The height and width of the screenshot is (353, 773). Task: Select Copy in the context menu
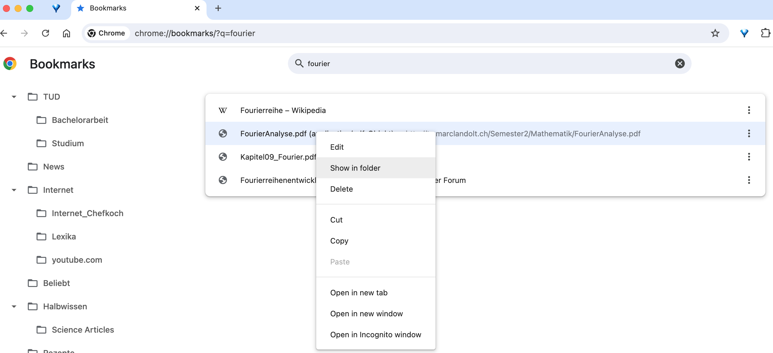[x=339, y=241]
